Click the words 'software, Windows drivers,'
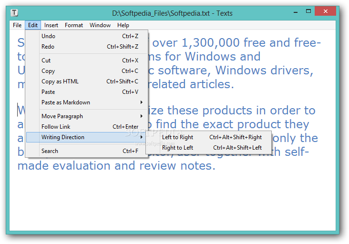349x244 pixels. [236, 71]
